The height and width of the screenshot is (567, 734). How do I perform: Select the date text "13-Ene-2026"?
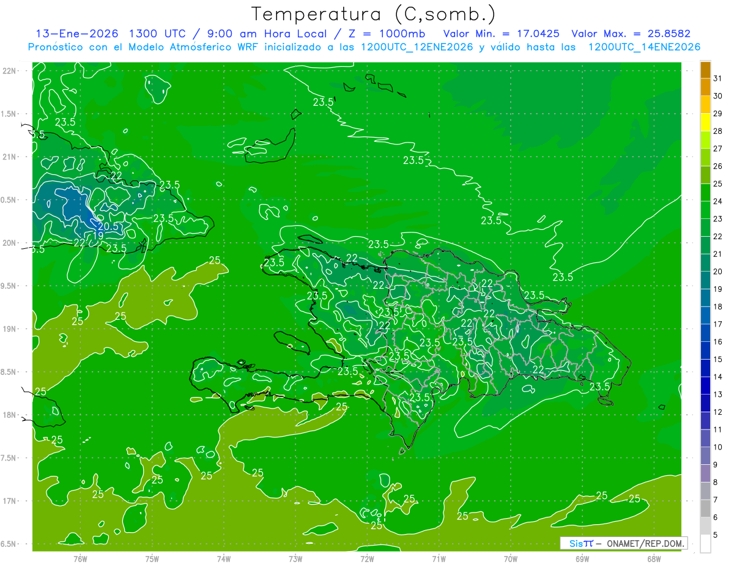pos(78,34)
